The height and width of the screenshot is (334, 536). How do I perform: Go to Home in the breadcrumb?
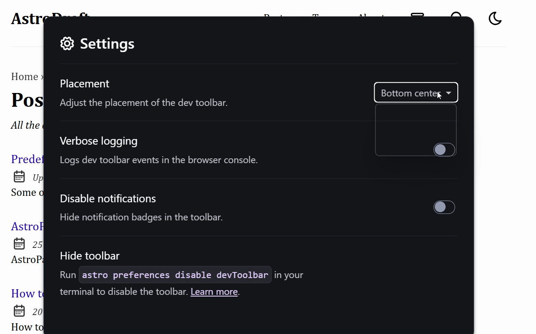coord(25,77)
